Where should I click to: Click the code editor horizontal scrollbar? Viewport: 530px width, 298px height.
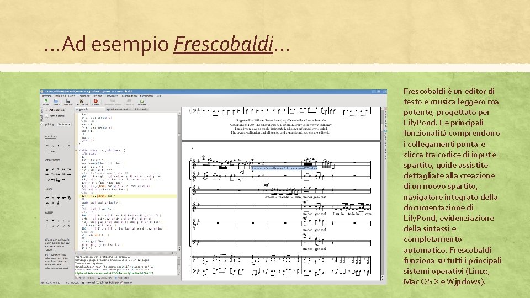[125, 253]
